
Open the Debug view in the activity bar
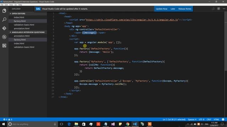click(4, 37)
